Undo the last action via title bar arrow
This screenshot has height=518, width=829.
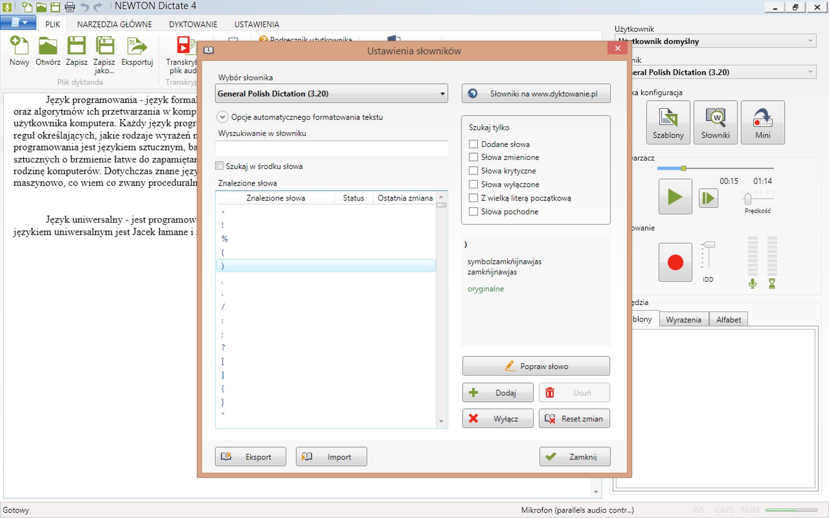click(x=84, y=7)
